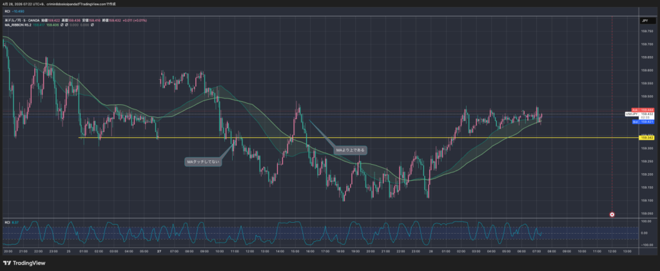Screen dimensions: 660x271
Task: Click the yellow 159.342 price line label
Action: click(x=645, y=137)
